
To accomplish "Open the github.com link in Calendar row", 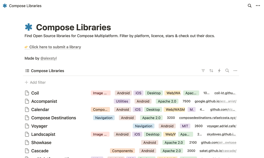I will tap(223, 109).
